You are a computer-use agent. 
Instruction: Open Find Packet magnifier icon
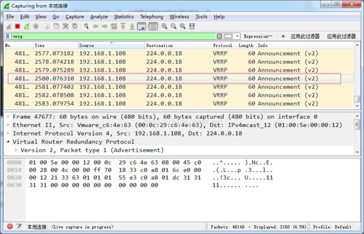86,26
